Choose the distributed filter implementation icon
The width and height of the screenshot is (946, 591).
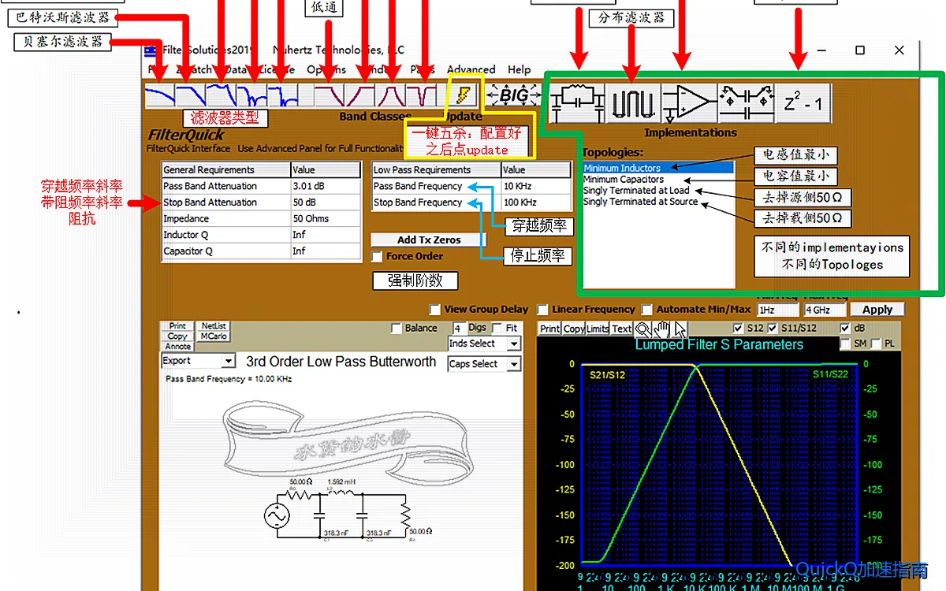click(x=633, y=102)
